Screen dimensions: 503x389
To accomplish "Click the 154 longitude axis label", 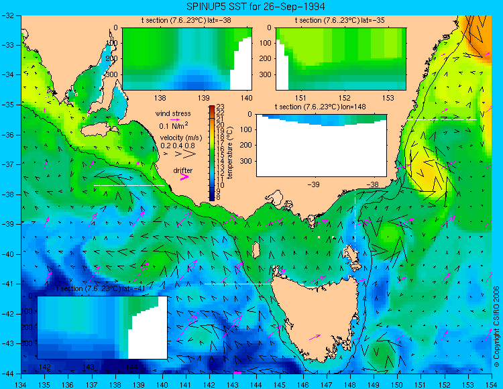I will click(492, 385).
